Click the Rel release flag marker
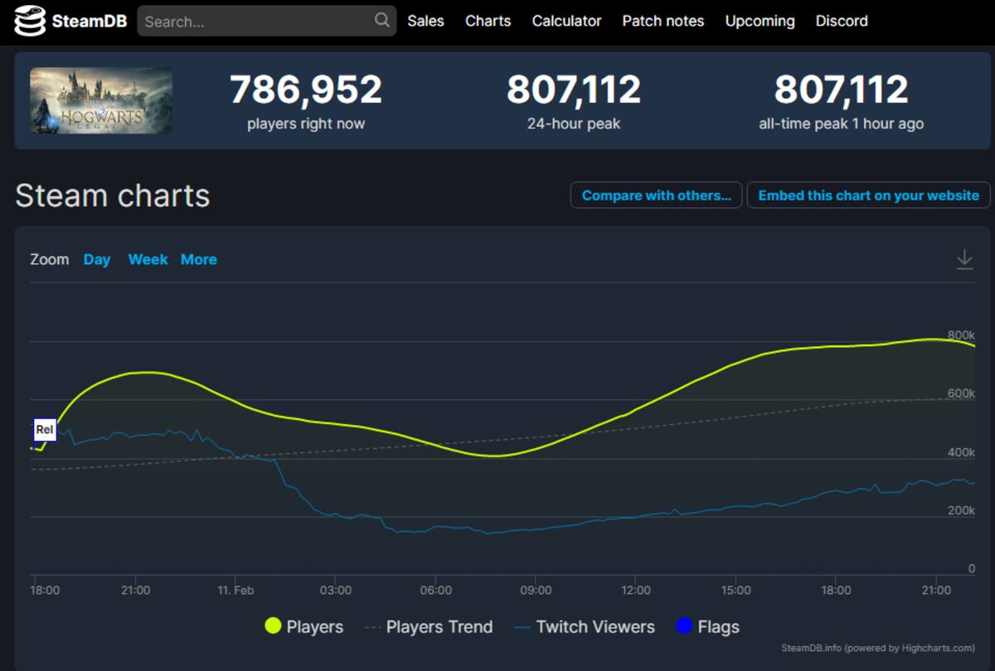The width and height of the screenshot is (995, 671). tap(44, 430)
